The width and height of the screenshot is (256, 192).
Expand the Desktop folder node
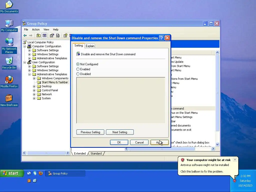(x=34, y=86)
